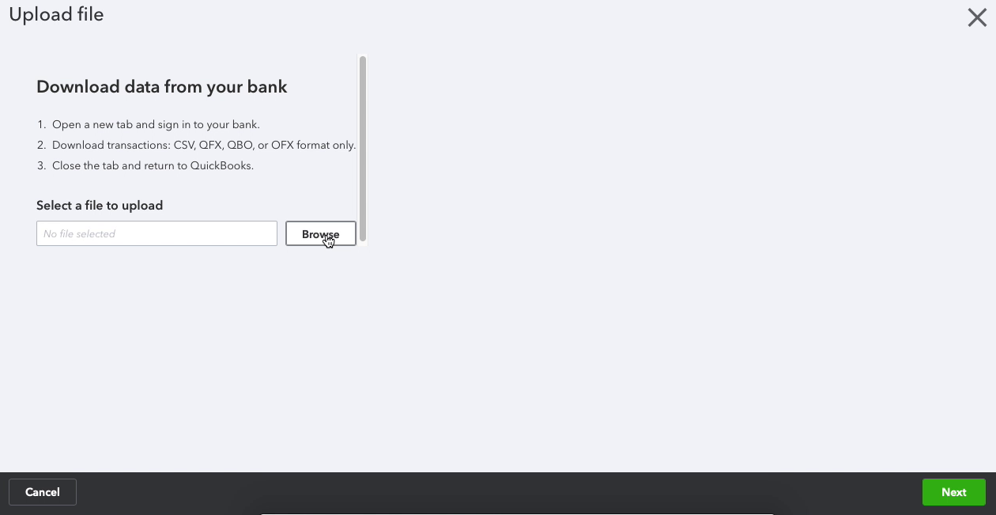Screen dimensions: 996x515
Task: Click the 'CSV' format word in step two
Action: 186,145
